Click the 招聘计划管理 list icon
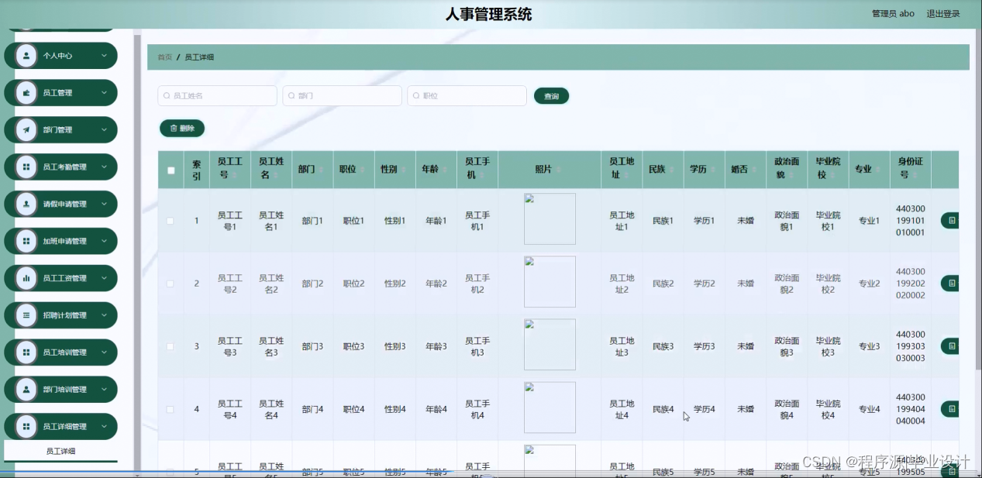982x478 pixels. (x=26, y=315)
